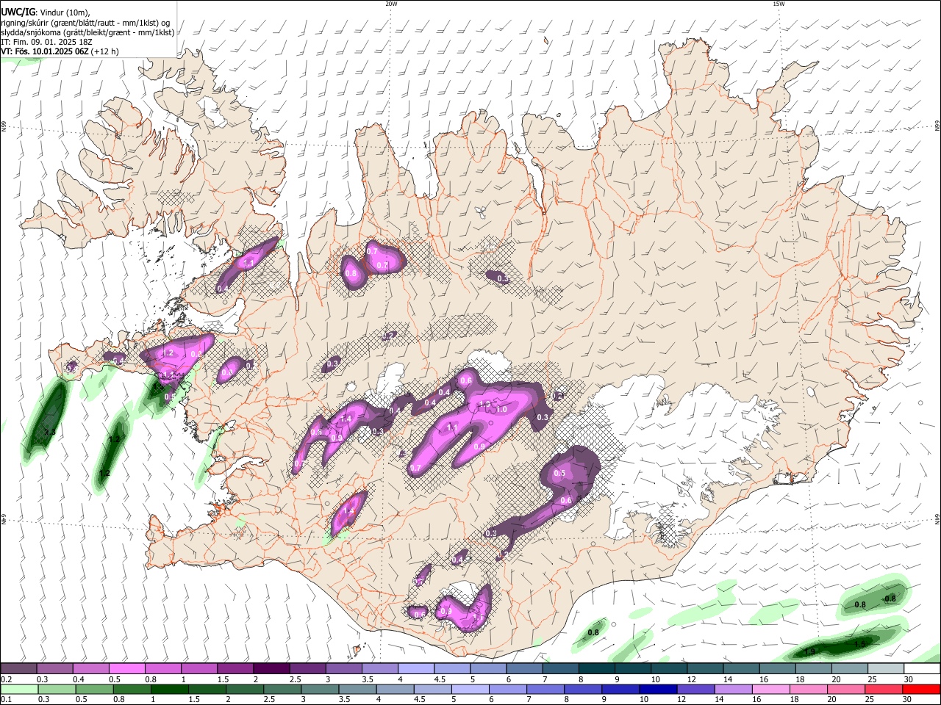Screen dimensions: 941x705
Task: Click the '0.2' upper legend label
Action: pos(6,679)
